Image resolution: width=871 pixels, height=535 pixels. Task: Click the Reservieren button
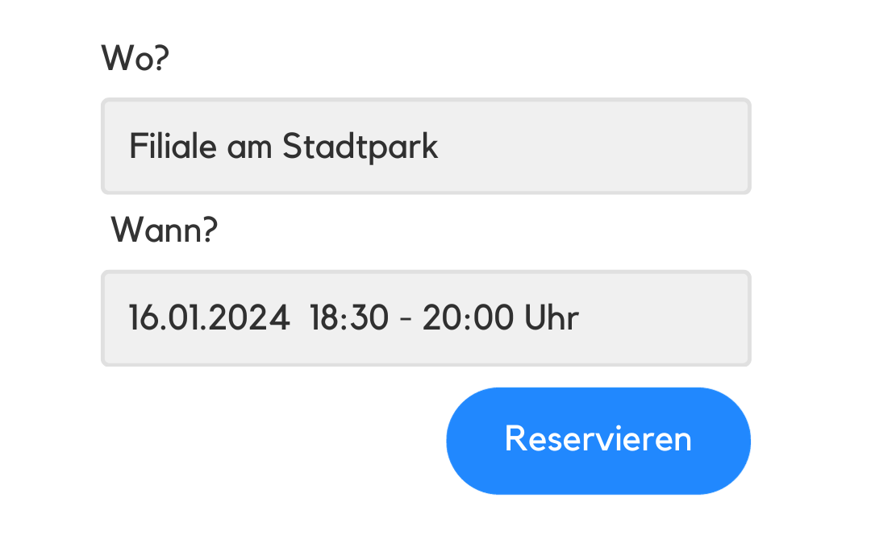point(598,441)
